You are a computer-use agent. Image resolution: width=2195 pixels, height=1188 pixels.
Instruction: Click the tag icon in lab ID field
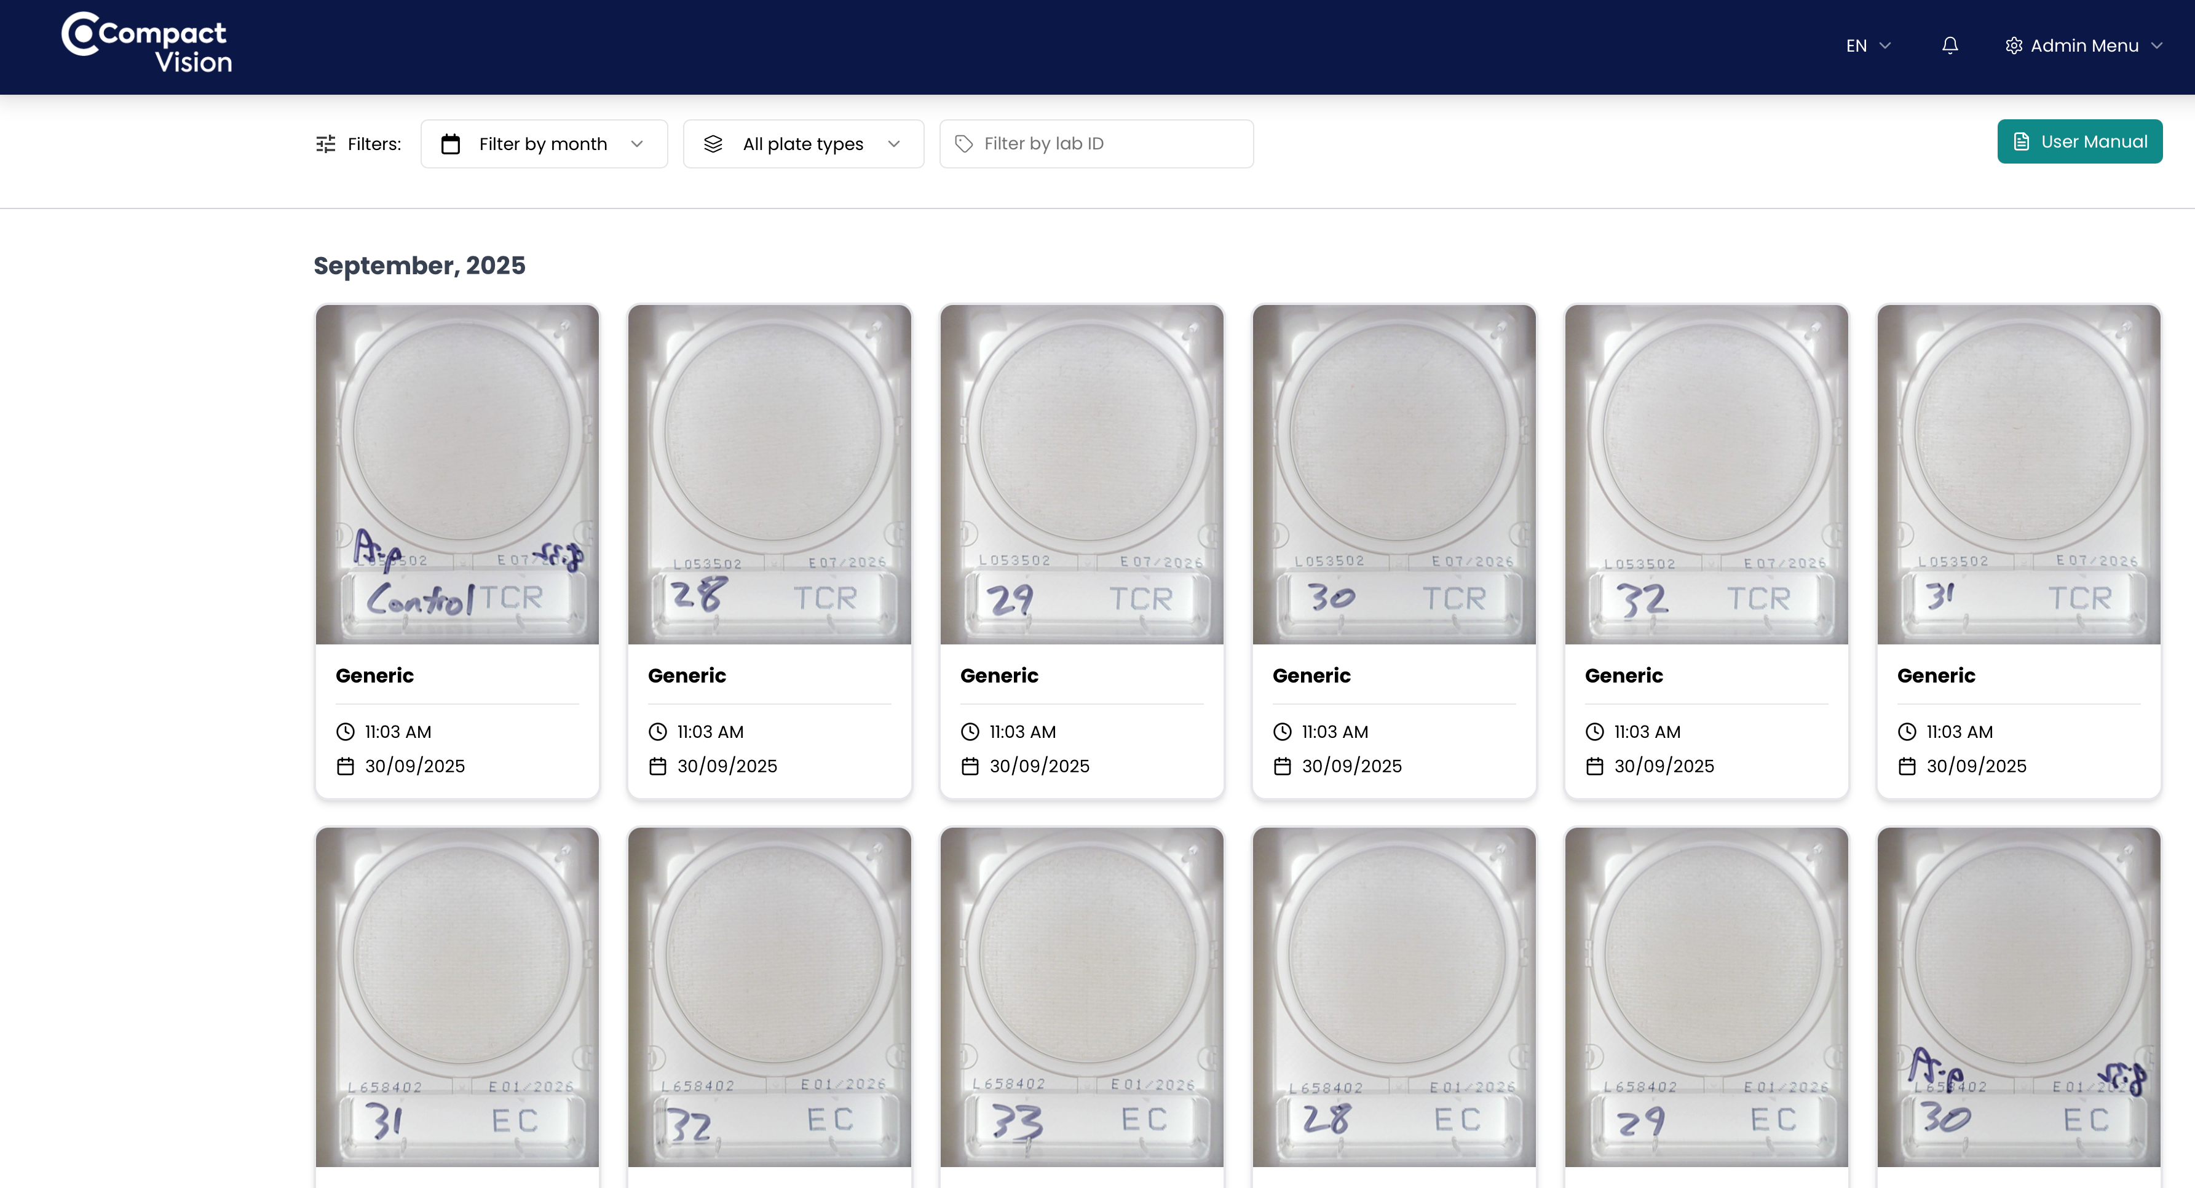[963, 144]
